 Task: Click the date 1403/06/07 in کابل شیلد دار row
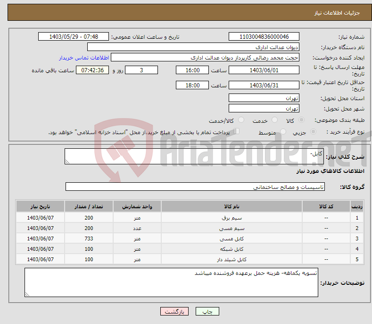41,259
